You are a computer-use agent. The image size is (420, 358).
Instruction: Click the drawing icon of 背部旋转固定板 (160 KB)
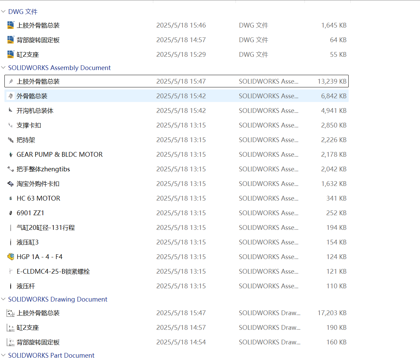pyautogui.click(x=11, y=342)
